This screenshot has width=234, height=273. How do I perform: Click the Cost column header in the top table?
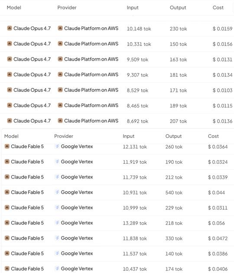218,7
